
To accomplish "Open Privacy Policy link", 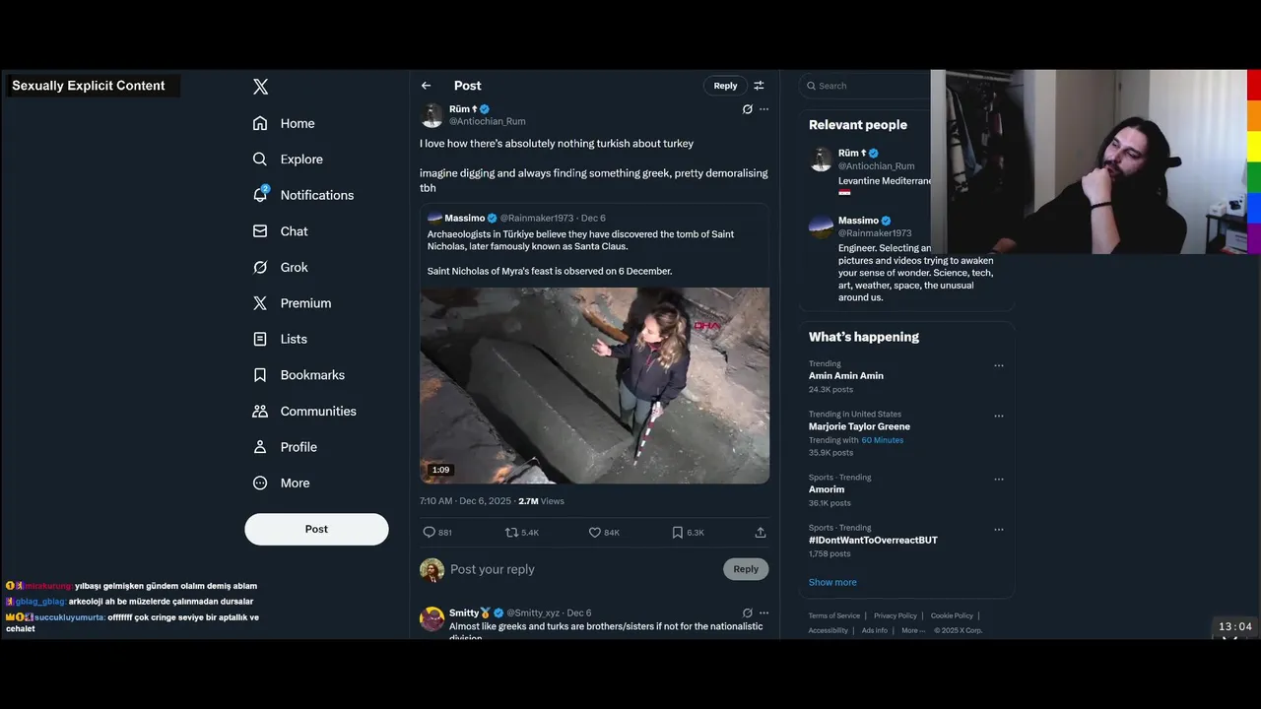I will (896, 615).
